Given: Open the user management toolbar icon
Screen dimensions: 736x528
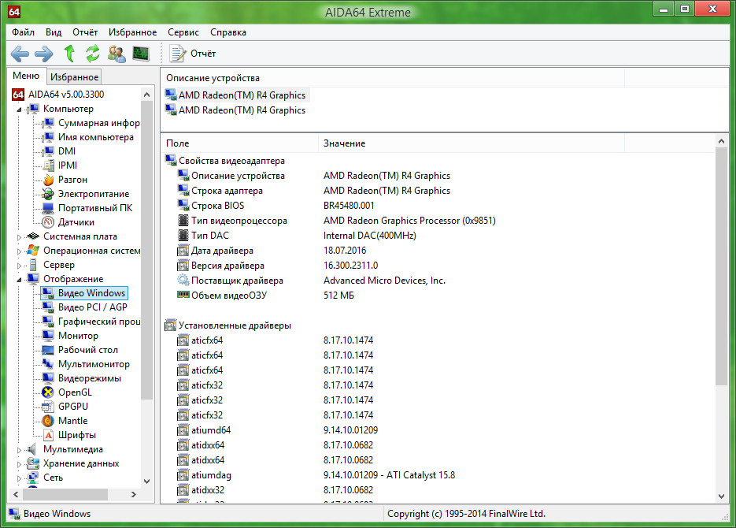Looking at the screenshot, I should pyautogui.click(x=117, y=54).
